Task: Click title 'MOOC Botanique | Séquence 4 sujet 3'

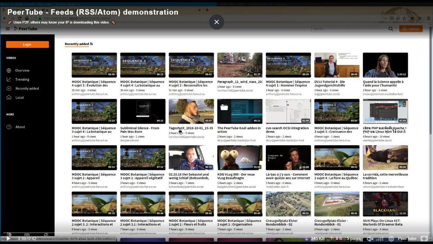Action: click(x=93, y=84)
